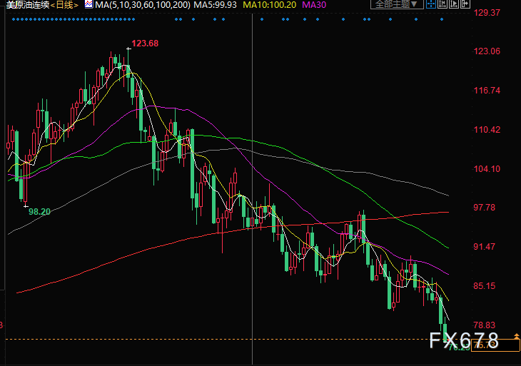Click the MA indicator chart icon
Viewport: 521px width, 366px height.
pyautogui.click(x=88, y=4)
